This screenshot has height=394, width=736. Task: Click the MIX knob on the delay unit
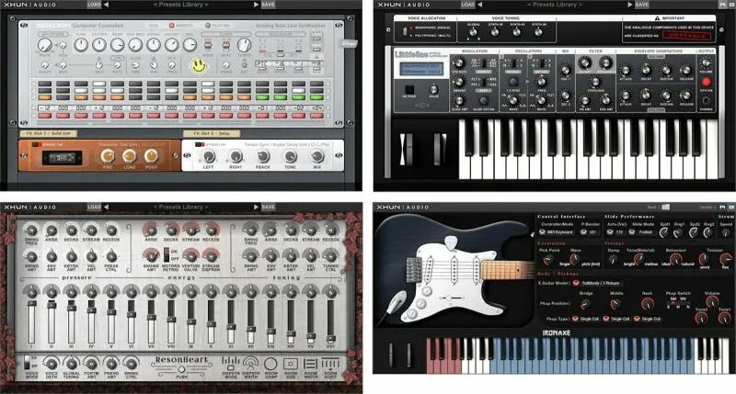[317, 157]
